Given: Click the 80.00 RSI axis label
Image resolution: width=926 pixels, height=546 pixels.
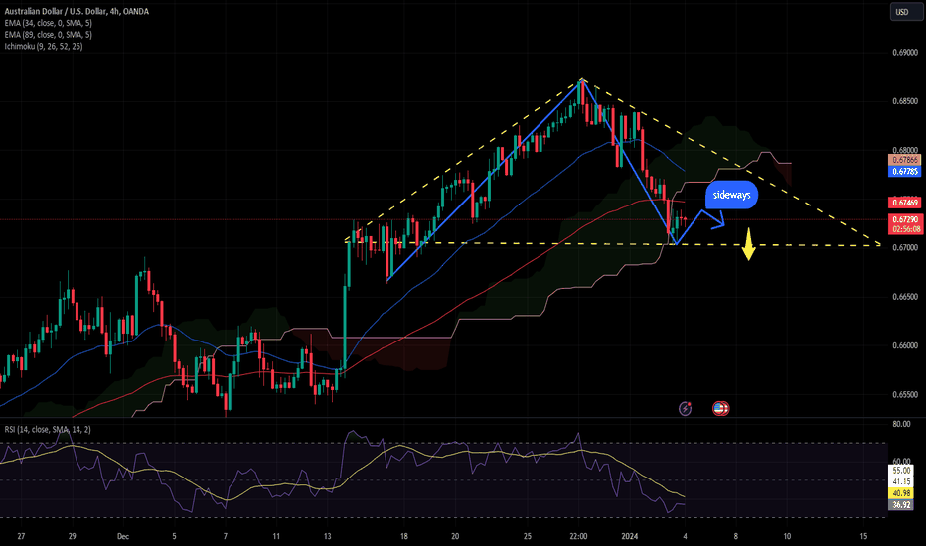Looking at the screenshot, I should tap(901, 424).
